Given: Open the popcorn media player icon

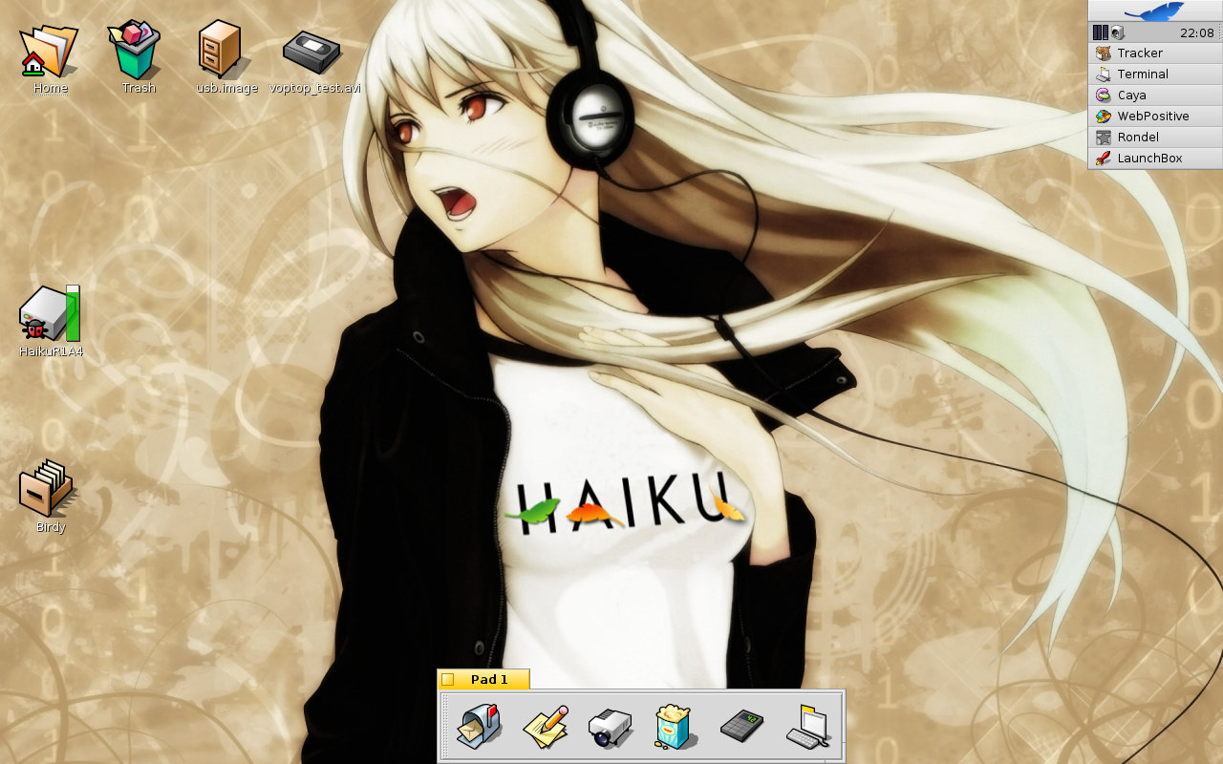Looking at the screenshot, I should point(675,728).
